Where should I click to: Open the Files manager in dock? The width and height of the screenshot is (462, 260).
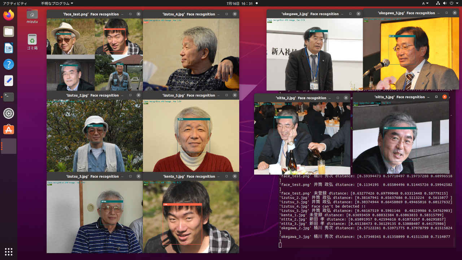pos(9,31)
